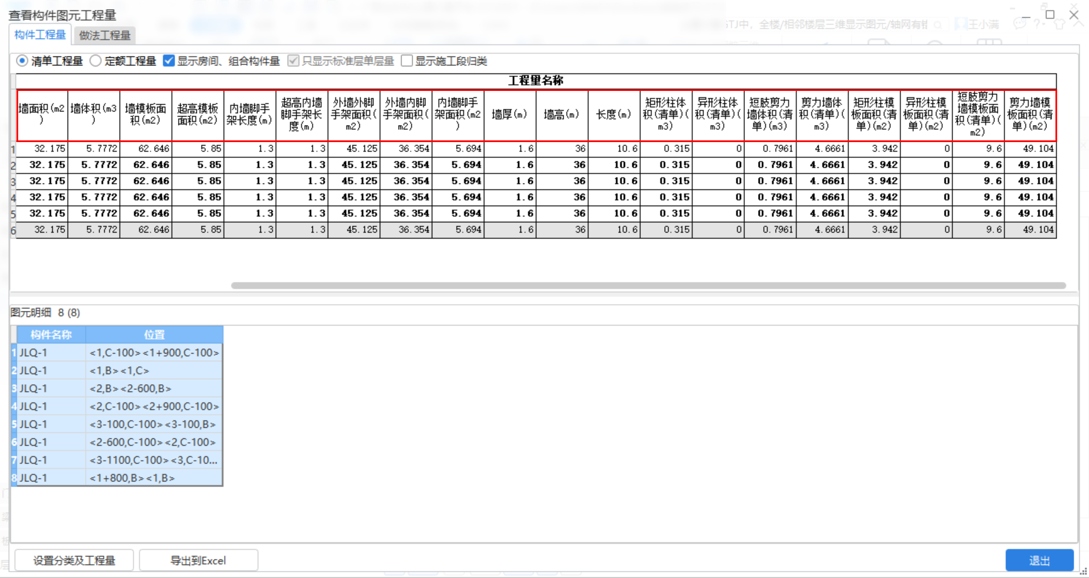Viewport: 1089px width, 578px height.
Task: Click 矩形柱体积(清单) column header
Action: (x=666, y=115)
